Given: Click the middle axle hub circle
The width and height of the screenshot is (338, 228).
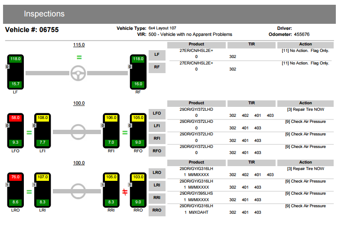Looking at the screenshot, I should tap(79, 131).
